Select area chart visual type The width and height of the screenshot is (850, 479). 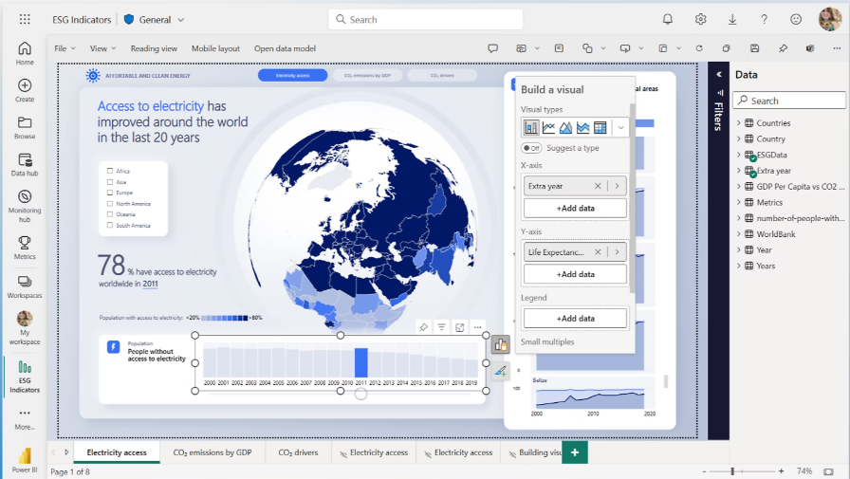coord(565,127)
